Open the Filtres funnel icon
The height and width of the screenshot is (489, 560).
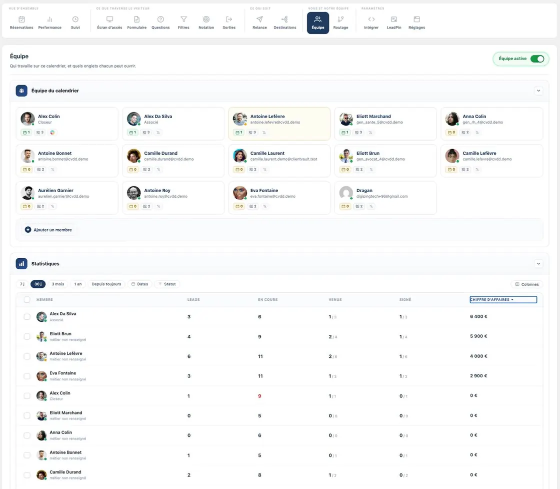click(183, 20)
